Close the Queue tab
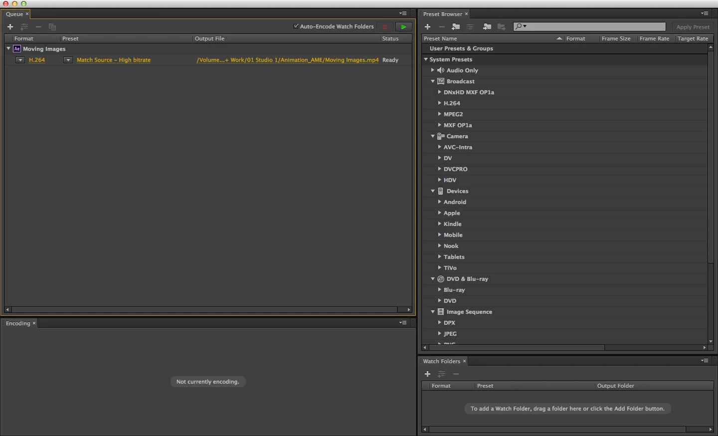Screen dimensions: 718x436 click(27, 14)
